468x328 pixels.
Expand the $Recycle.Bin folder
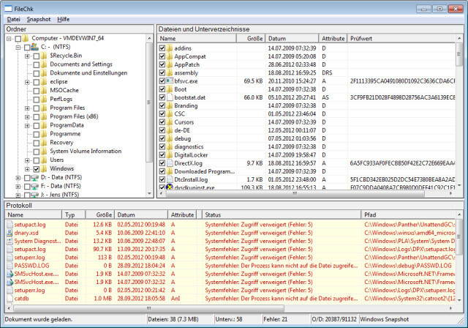point(27,56)
